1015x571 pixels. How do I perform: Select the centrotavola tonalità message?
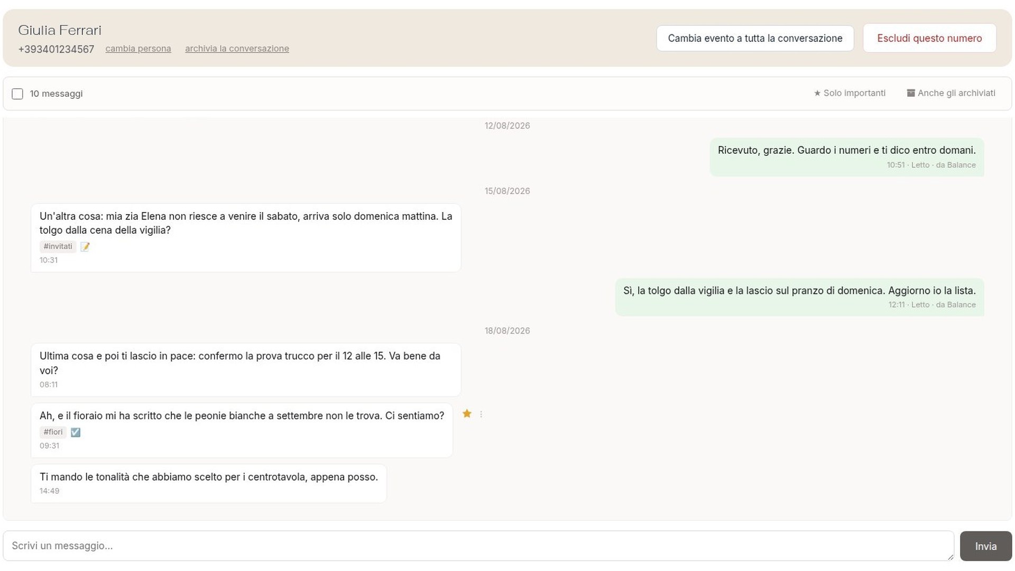[x=209, y=484]
